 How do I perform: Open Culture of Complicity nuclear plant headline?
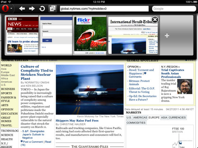37,72
